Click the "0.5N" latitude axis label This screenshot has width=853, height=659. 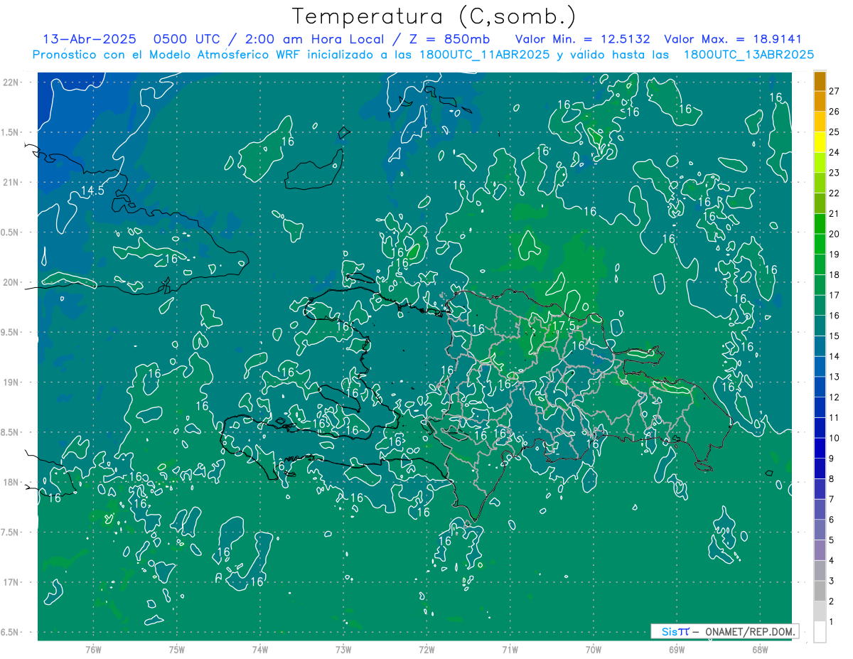point(11,232)
